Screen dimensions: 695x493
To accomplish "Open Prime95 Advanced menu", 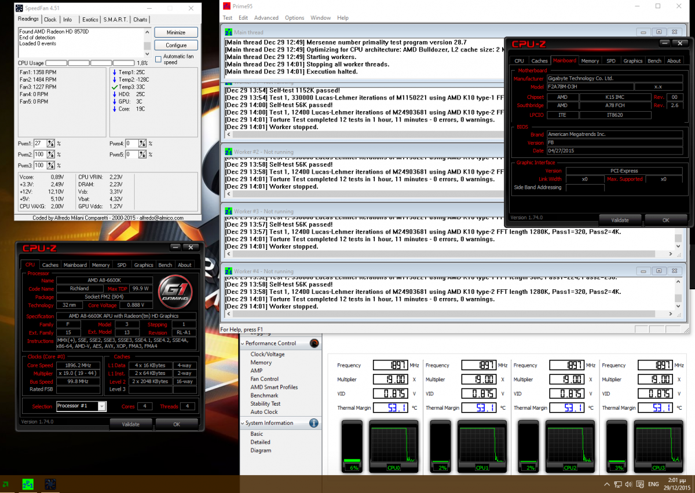I will pyautogui.click(x=266, y=18).
